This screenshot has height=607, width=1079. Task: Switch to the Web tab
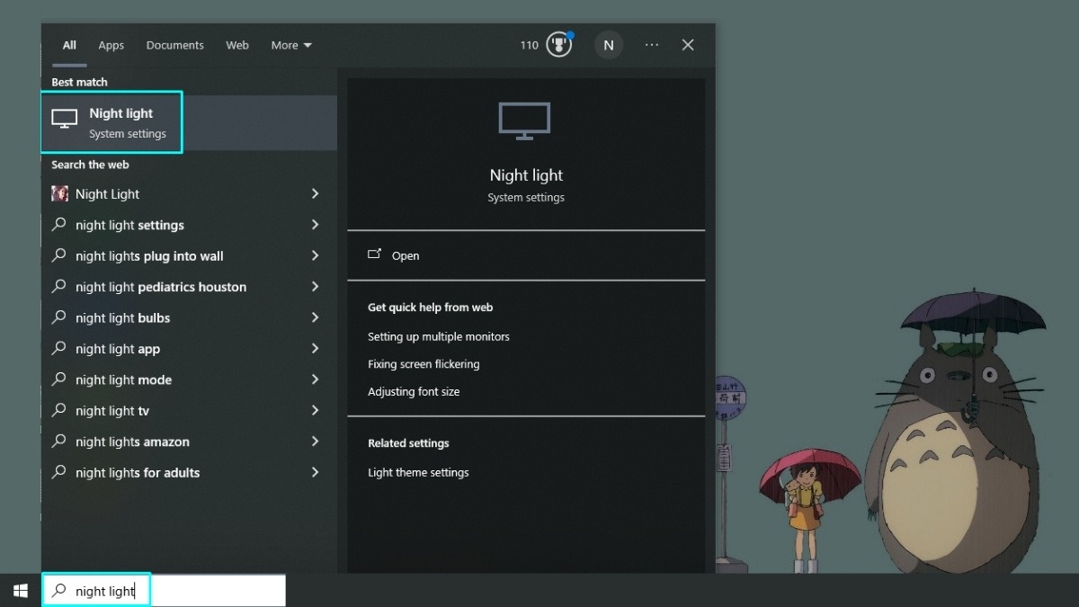(x=237, y=45)
